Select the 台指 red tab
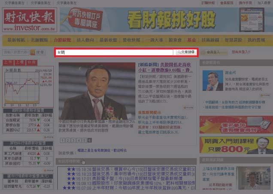This screenshot has width=273, height=194. click(x=32, y=63)
